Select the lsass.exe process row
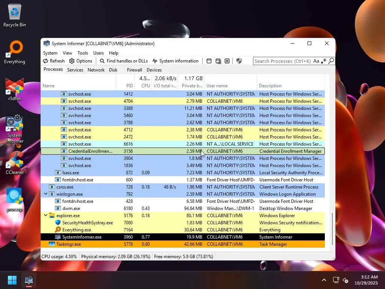385x289 pixels. 183,172
